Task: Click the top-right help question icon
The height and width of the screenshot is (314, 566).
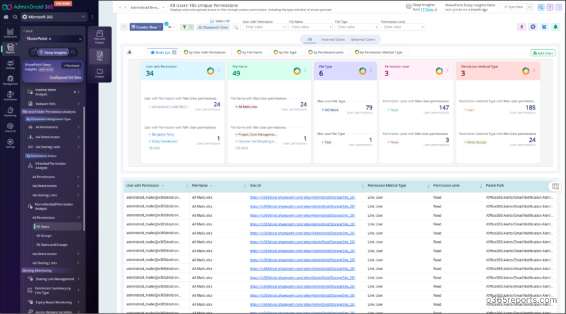Action: pyautogui.click(x=550, y=7)
